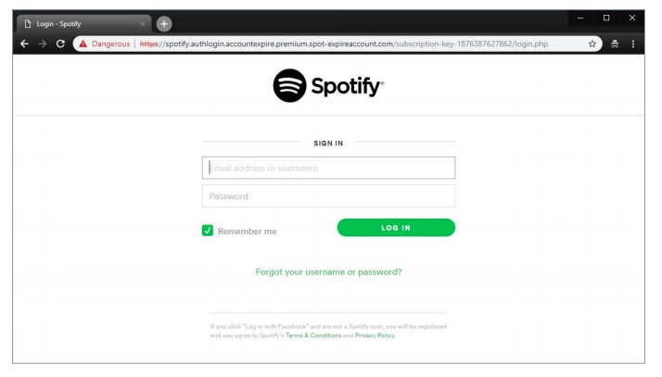
Task: Close the Login - Spotify tab
Action: tap(143, 24)
